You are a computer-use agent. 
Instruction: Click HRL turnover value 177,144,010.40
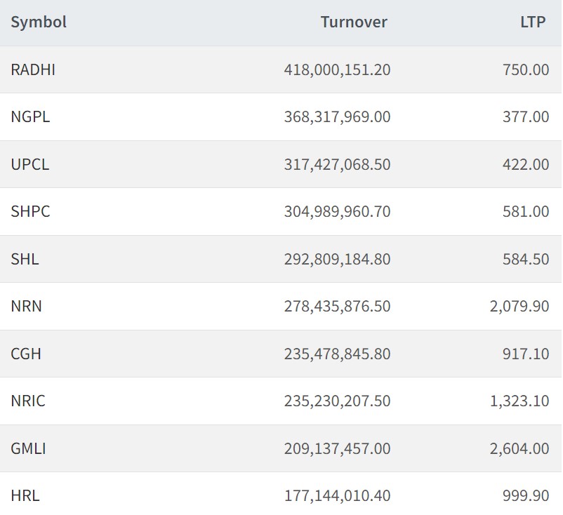pos(337,496)
